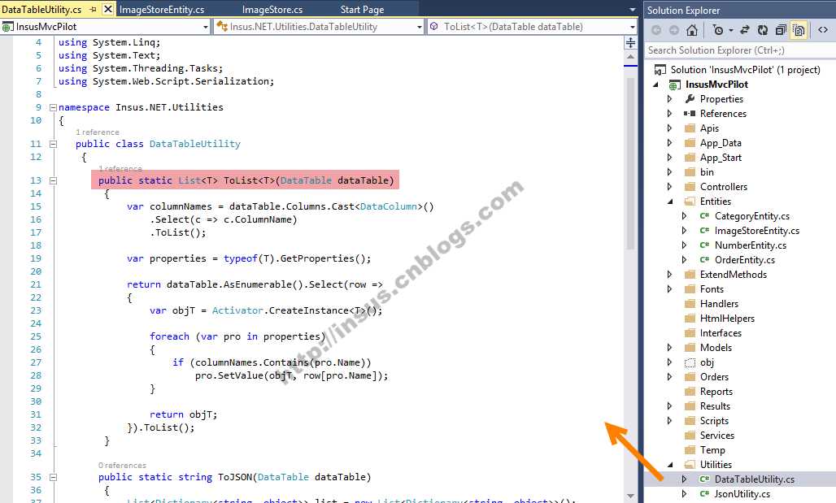The image size is (836, 503).
Task: Collapse the namespace Insus.NET.Utilities code block
Action: pyautogui.click(x=53, y=107)
